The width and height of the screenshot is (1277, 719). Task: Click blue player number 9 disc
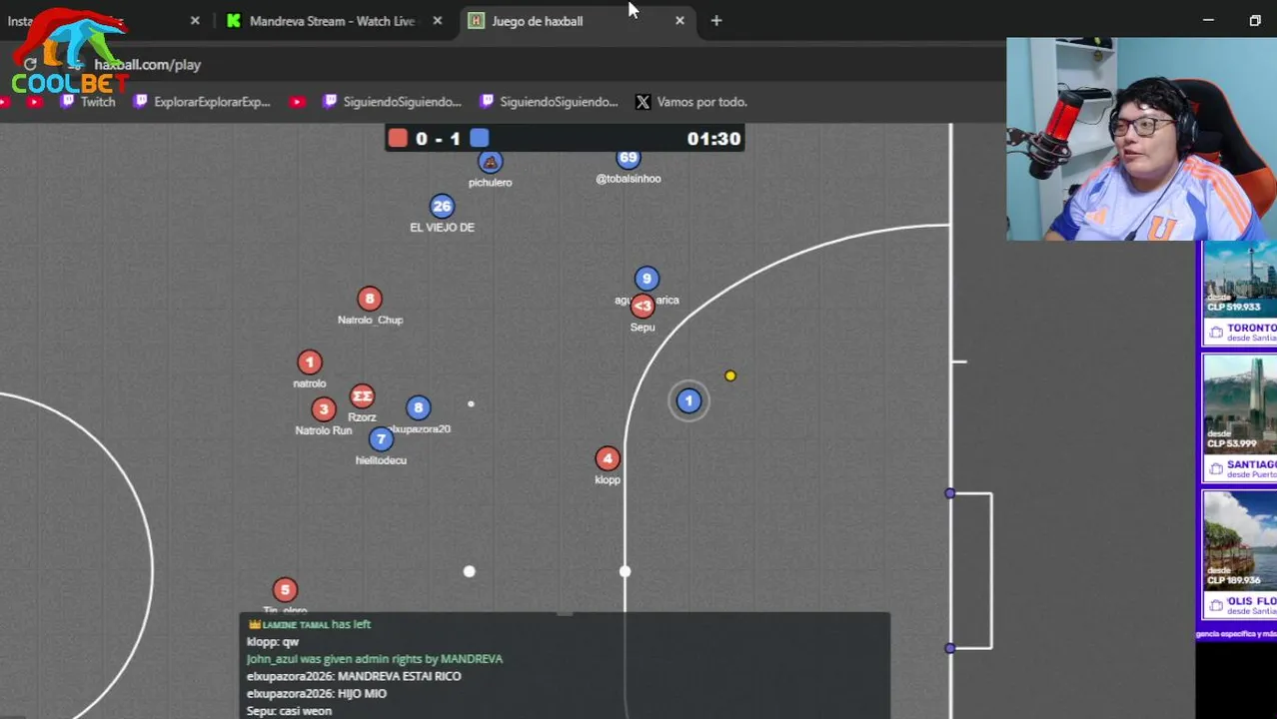pyautogui.click(x=646, y=279)
